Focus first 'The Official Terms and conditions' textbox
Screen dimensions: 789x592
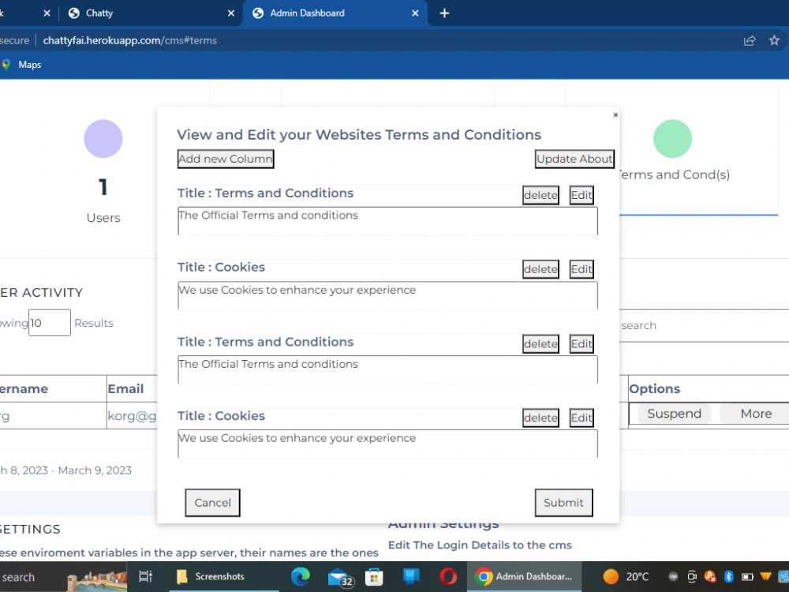click(x=387, y=221)
